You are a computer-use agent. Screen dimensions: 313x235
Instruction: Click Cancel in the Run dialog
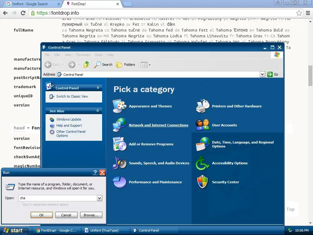(66, 215)
